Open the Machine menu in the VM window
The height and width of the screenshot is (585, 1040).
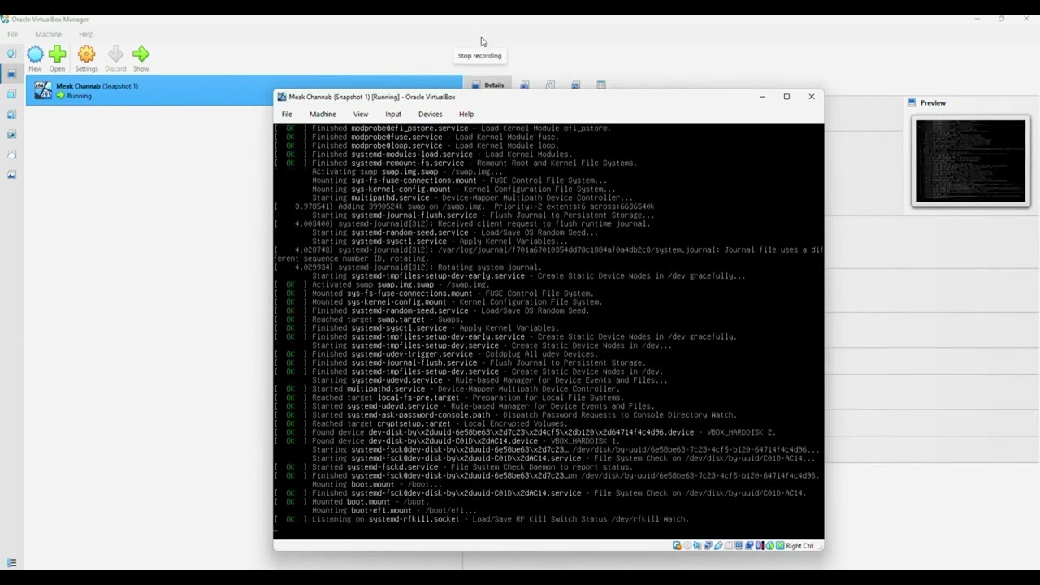tap(323, 114)
